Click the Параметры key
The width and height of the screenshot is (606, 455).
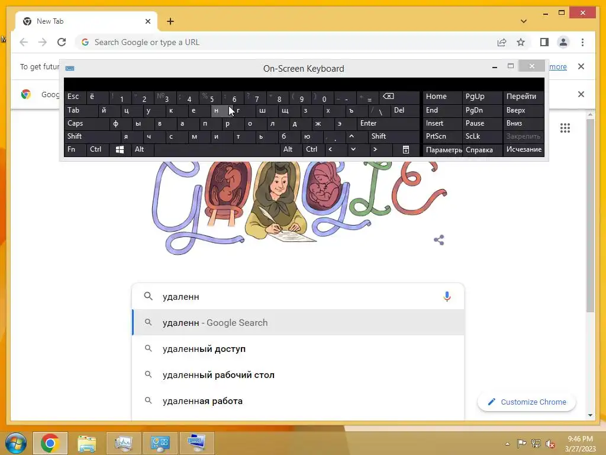click(443, 150)
